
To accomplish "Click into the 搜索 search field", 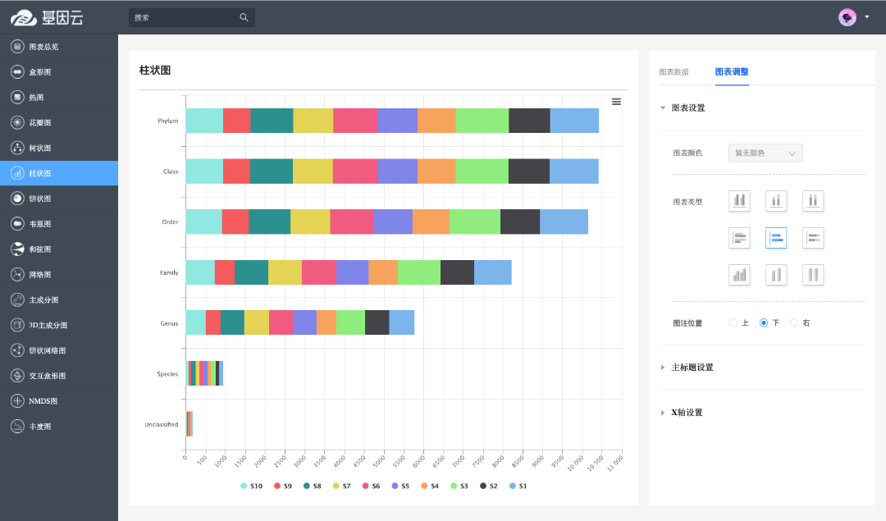I will [x=183, y=17].
